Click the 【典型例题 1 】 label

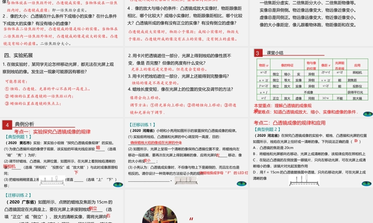[18, 137]
